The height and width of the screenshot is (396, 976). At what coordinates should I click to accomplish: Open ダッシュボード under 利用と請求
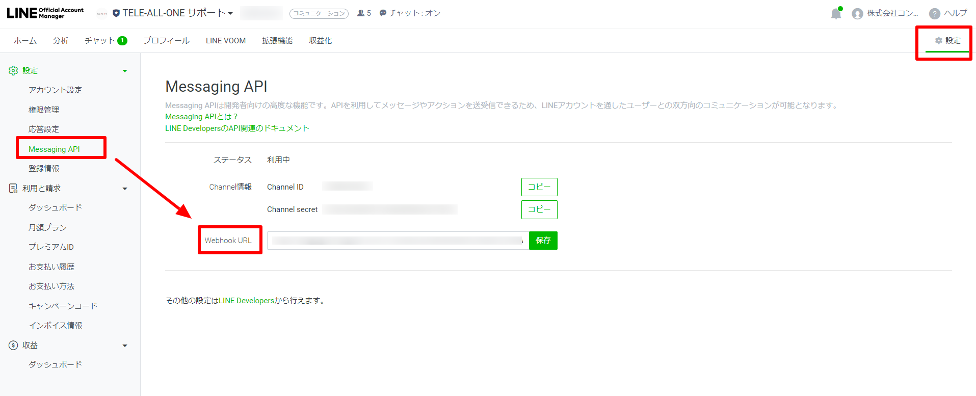click(x=55, y=208)
